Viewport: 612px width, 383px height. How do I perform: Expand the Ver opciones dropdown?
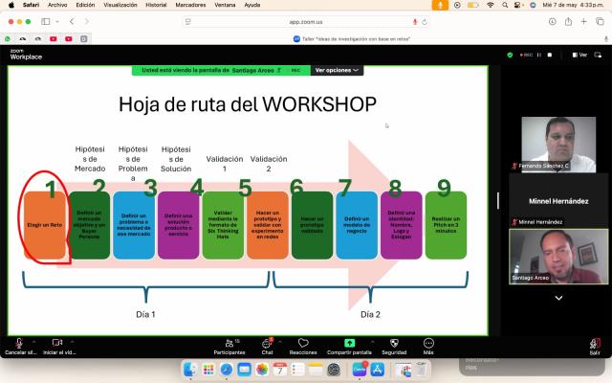click(x=338, y=70)
